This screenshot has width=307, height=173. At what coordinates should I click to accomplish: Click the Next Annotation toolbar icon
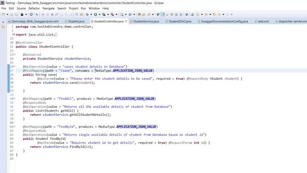[197, 14]
